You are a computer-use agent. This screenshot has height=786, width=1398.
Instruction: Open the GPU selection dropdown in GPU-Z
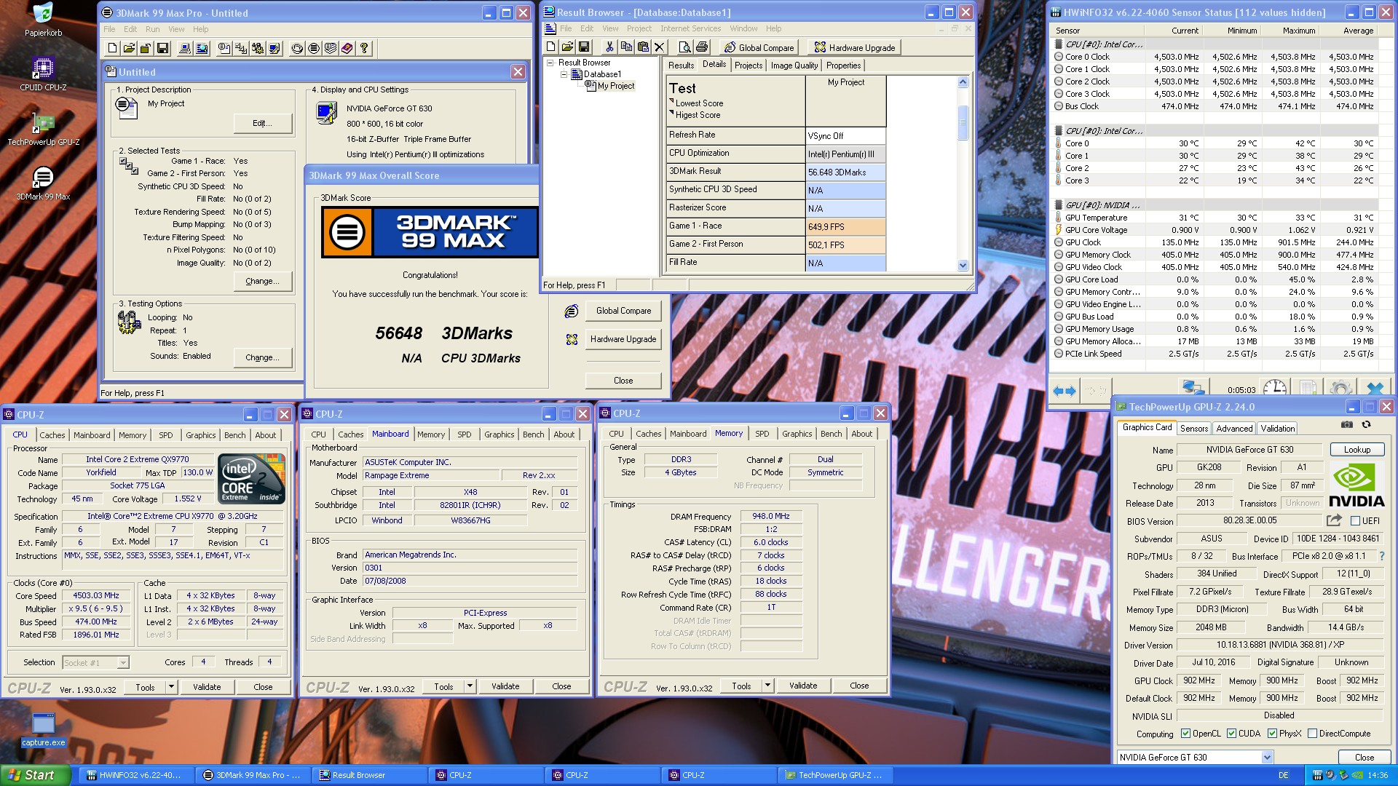1267,758
